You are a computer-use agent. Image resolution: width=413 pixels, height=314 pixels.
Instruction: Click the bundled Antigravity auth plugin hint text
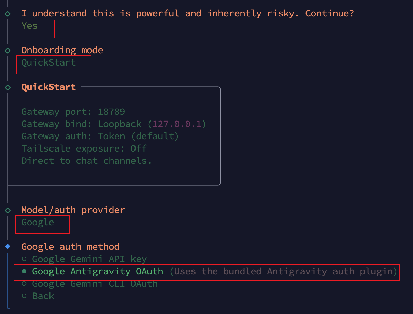pyautogui.click(x=283, y=271)
